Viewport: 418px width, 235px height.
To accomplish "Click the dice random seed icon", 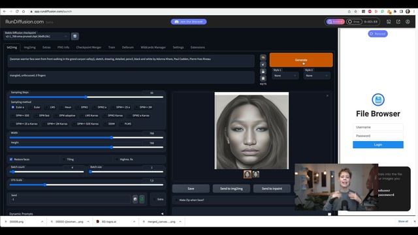I will [135, 199].
